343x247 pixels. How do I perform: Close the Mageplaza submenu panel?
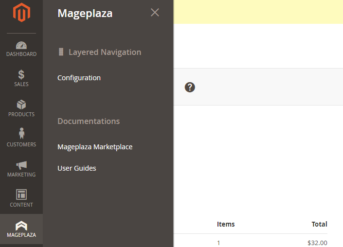155,13
